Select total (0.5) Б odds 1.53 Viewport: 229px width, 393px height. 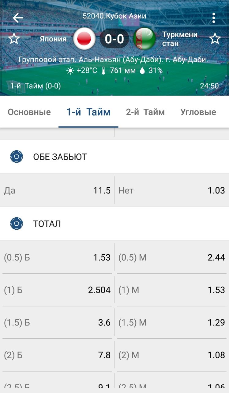pyautogui.click(x=57, y=257)
